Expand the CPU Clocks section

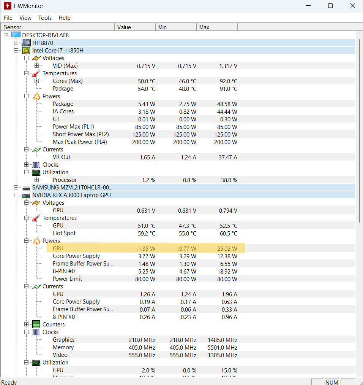(27, 164)
